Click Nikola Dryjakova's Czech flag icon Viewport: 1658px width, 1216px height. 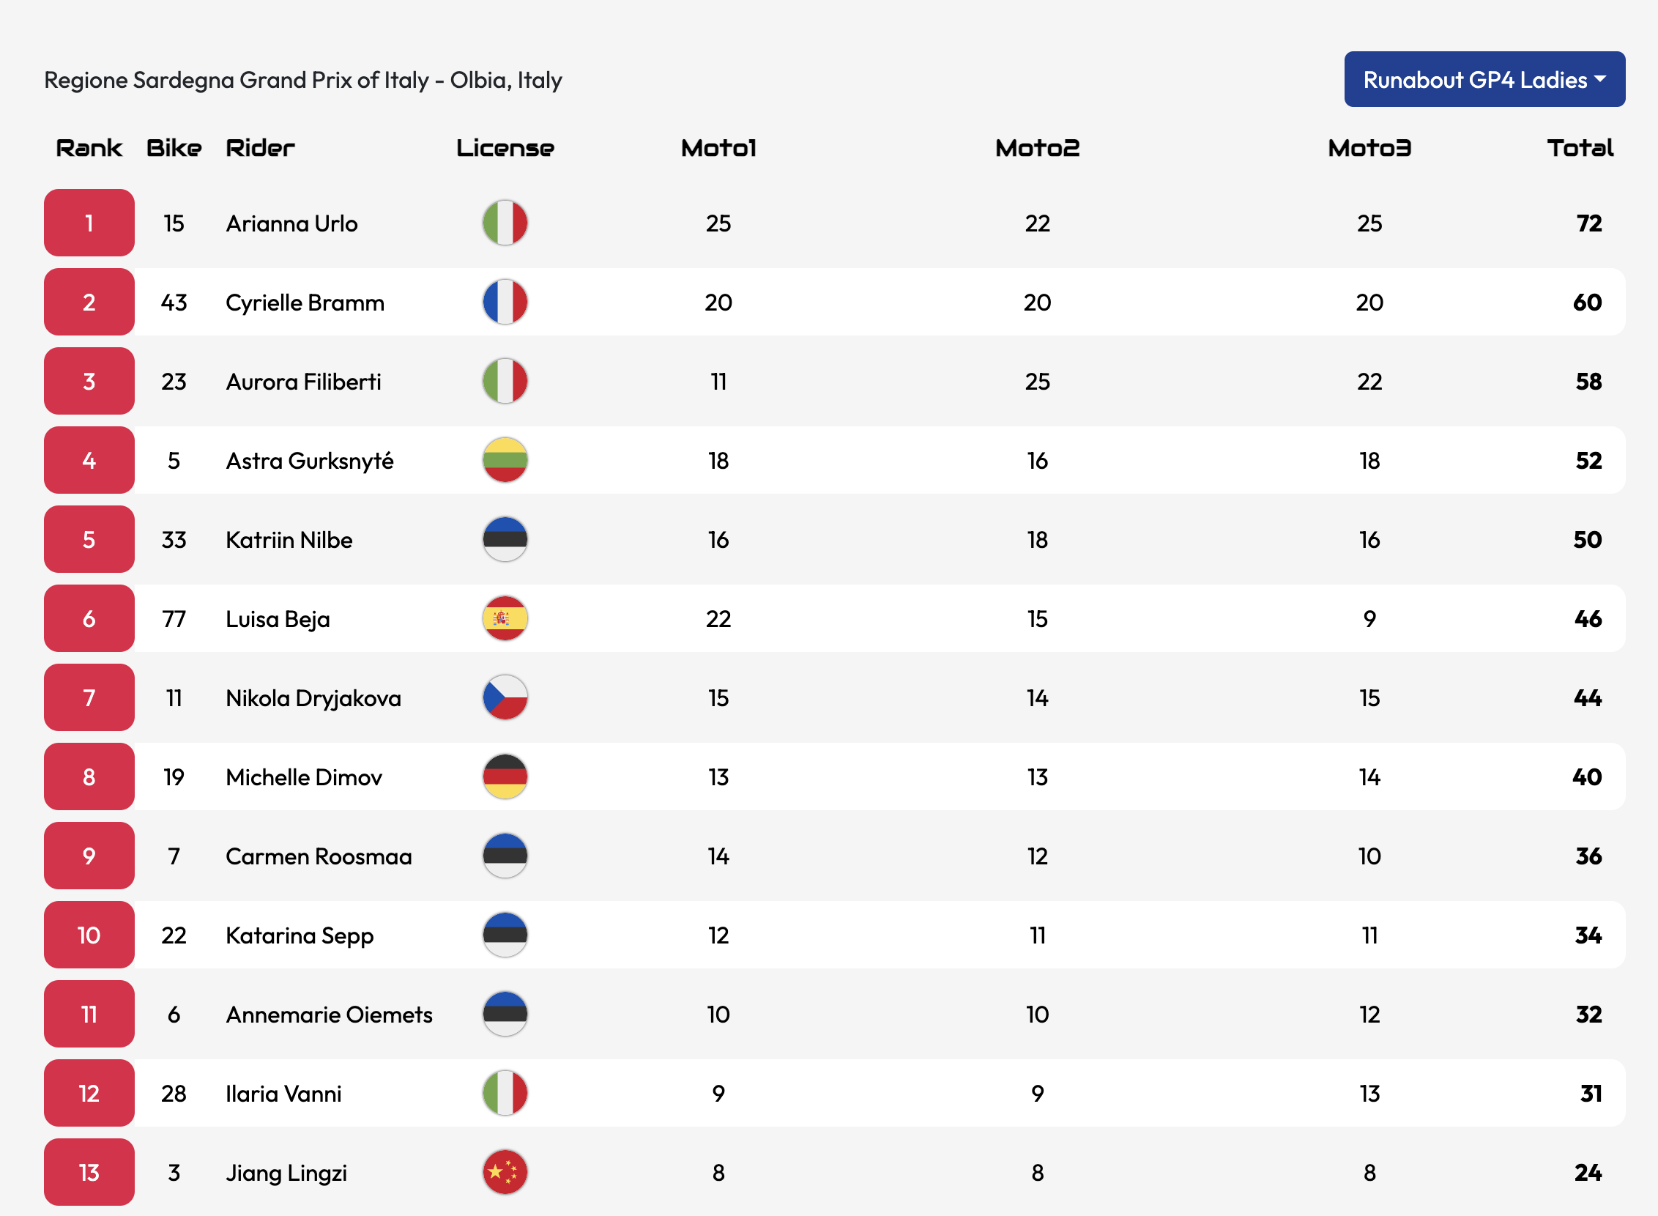click(505, 698)
